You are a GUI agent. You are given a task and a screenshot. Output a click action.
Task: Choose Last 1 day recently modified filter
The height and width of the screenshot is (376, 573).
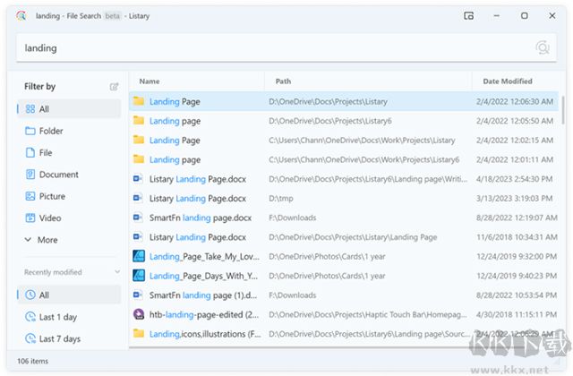point(57,317)
